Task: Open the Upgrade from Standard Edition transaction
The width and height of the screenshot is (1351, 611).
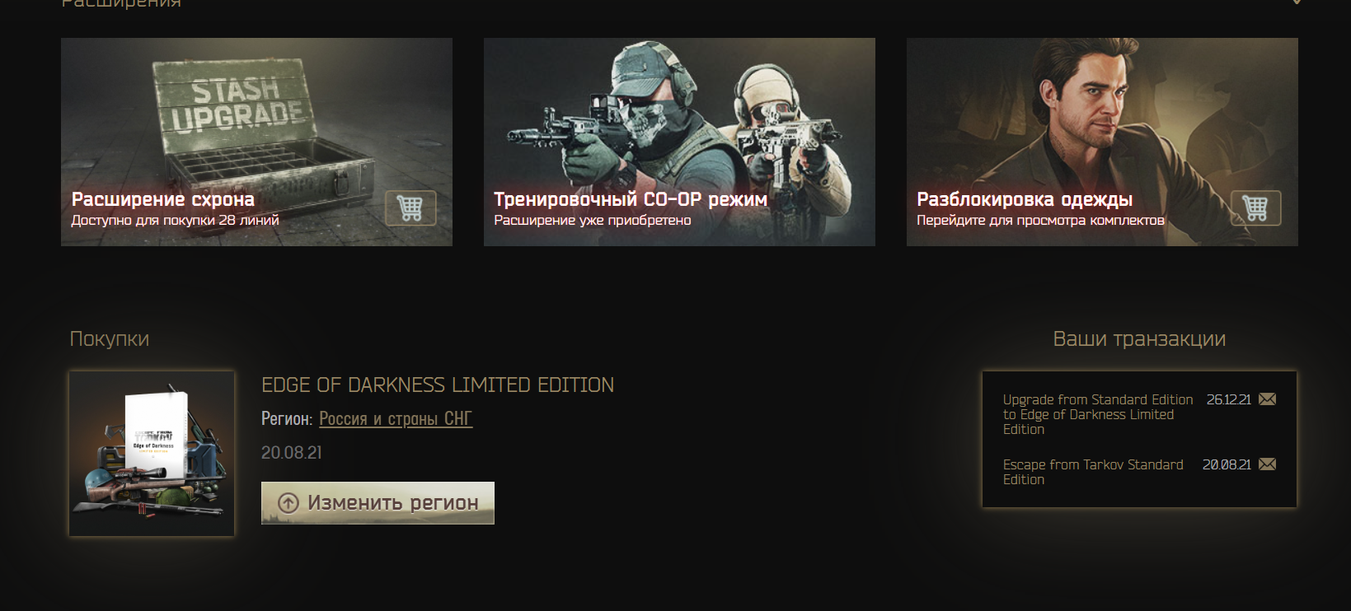Action: click(1098, 414)
